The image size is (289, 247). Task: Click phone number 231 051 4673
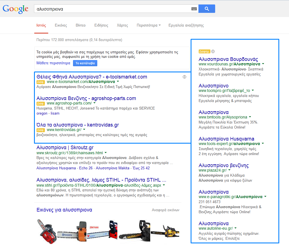pos(209,202)
